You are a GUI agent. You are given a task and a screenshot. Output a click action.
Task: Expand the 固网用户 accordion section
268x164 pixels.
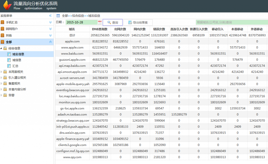click(x=51, y=29)
